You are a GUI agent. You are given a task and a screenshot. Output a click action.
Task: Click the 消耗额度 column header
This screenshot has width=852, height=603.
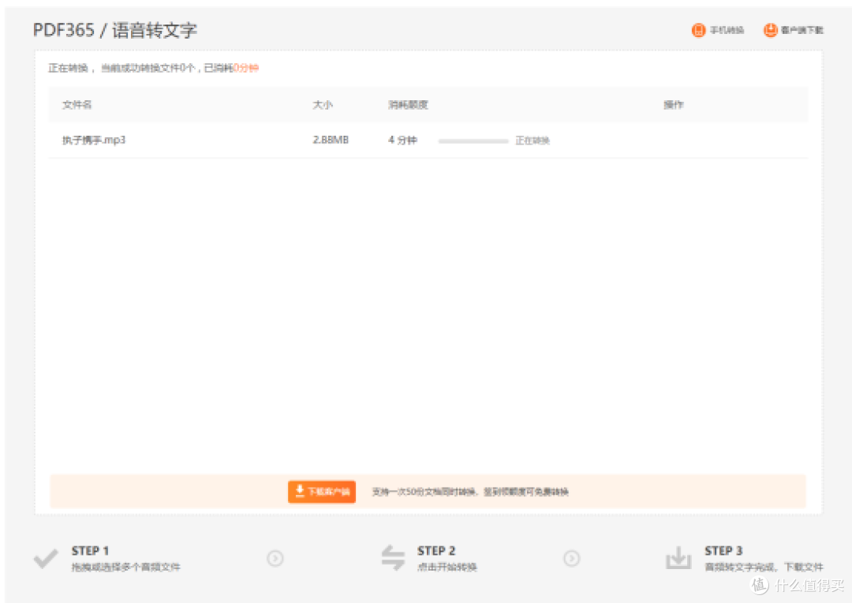click(408, 104)
